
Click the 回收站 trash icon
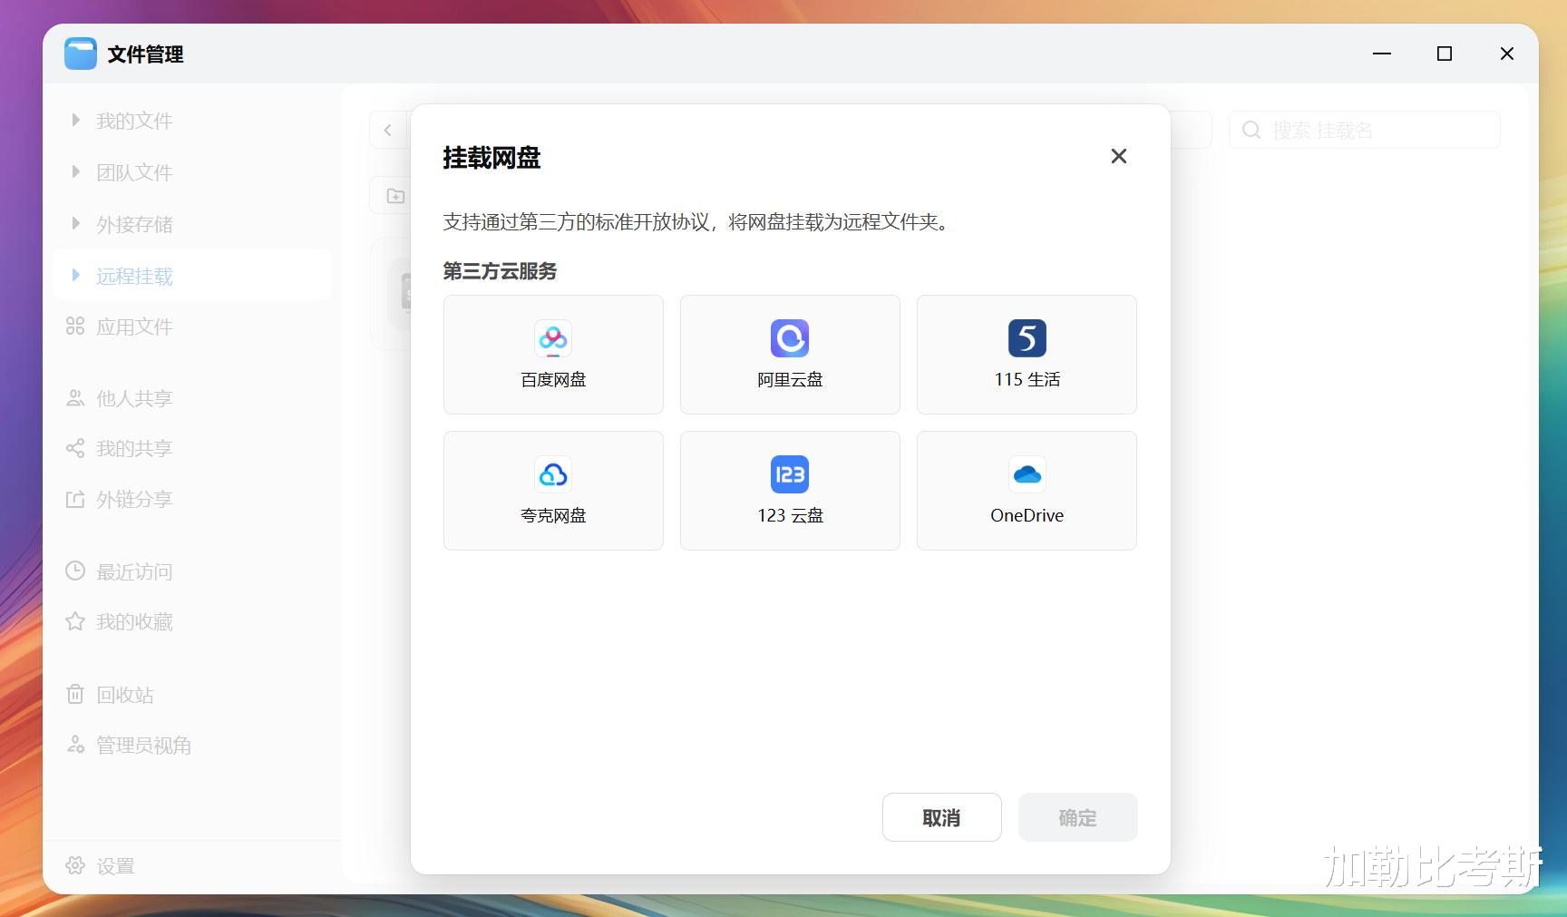75,694
